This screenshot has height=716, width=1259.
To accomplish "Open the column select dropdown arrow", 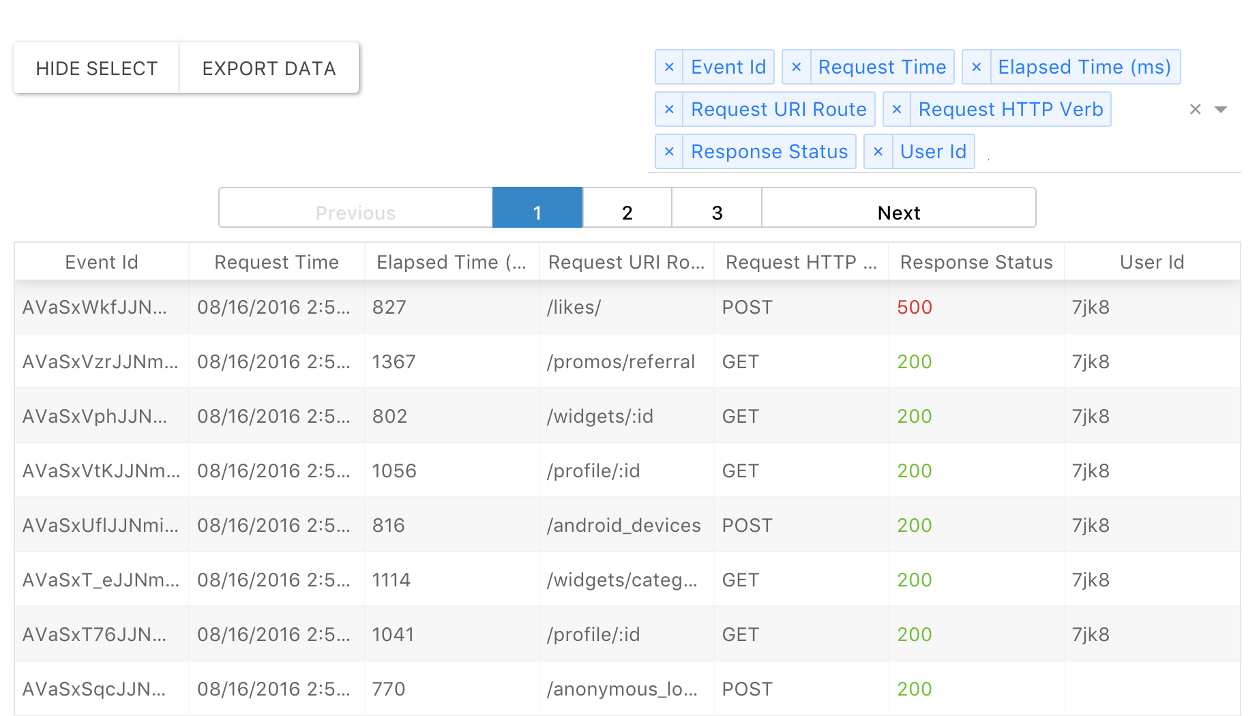I will click(x=1221, y=109).
